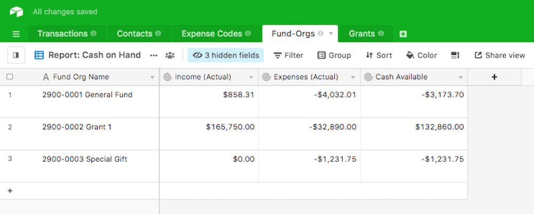This screenshot has height=214, width=534.
Task: Open Fund-Orgs tab dropdown arrow
Action: [x=331, y=34]
